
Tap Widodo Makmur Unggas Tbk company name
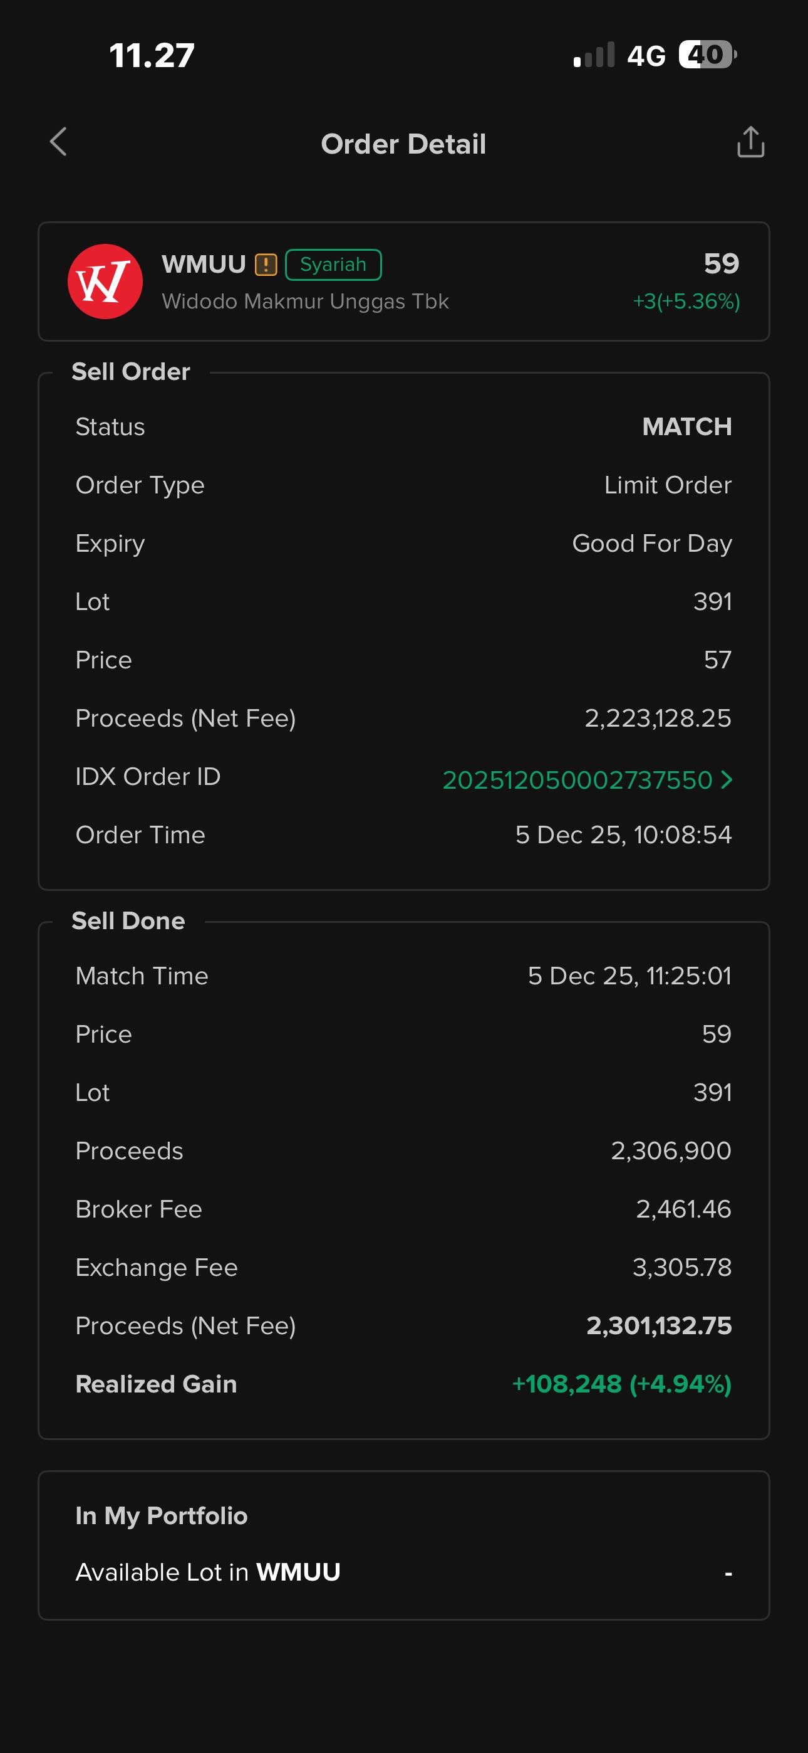304,302
